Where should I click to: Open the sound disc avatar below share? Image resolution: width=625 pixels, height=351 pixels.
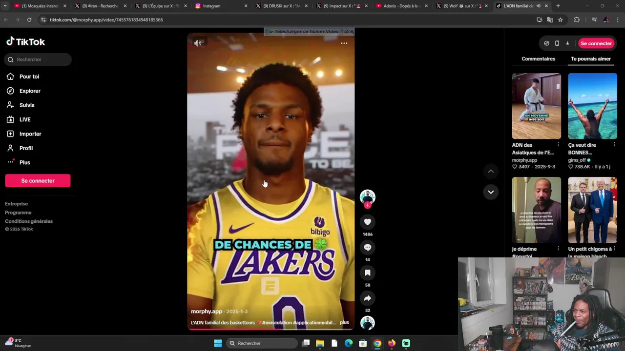click(368, 323)
